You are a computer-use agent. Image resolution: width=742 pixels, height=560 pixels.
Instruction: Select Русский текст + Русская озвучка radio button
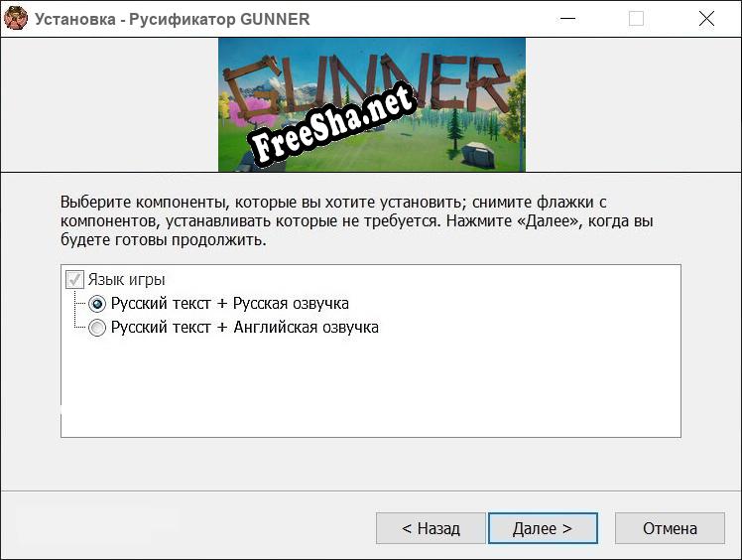pyautogui.click(x=97, y=304)
